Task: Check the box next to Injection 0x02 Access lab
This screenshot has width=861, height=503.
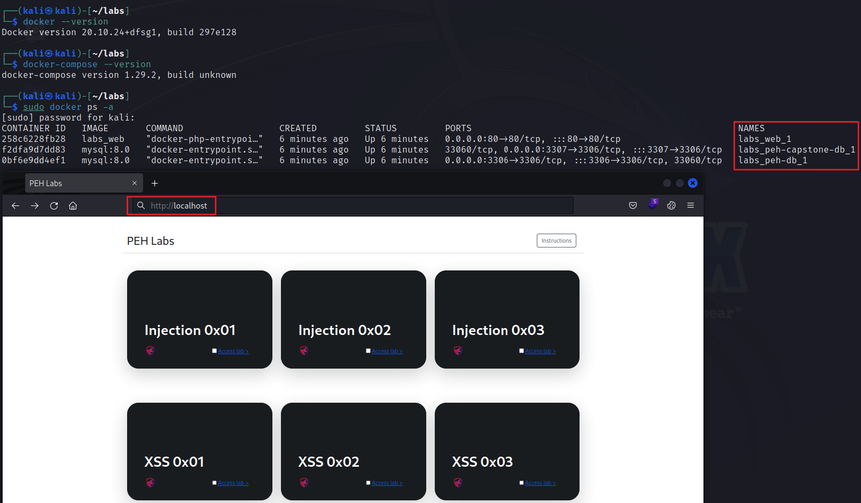Action: pos(368,350)
